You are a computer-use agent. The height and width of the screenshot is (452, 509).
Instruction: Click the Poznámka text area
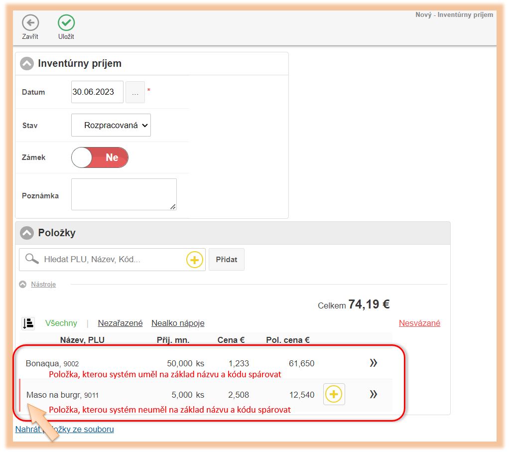[124, 194]
